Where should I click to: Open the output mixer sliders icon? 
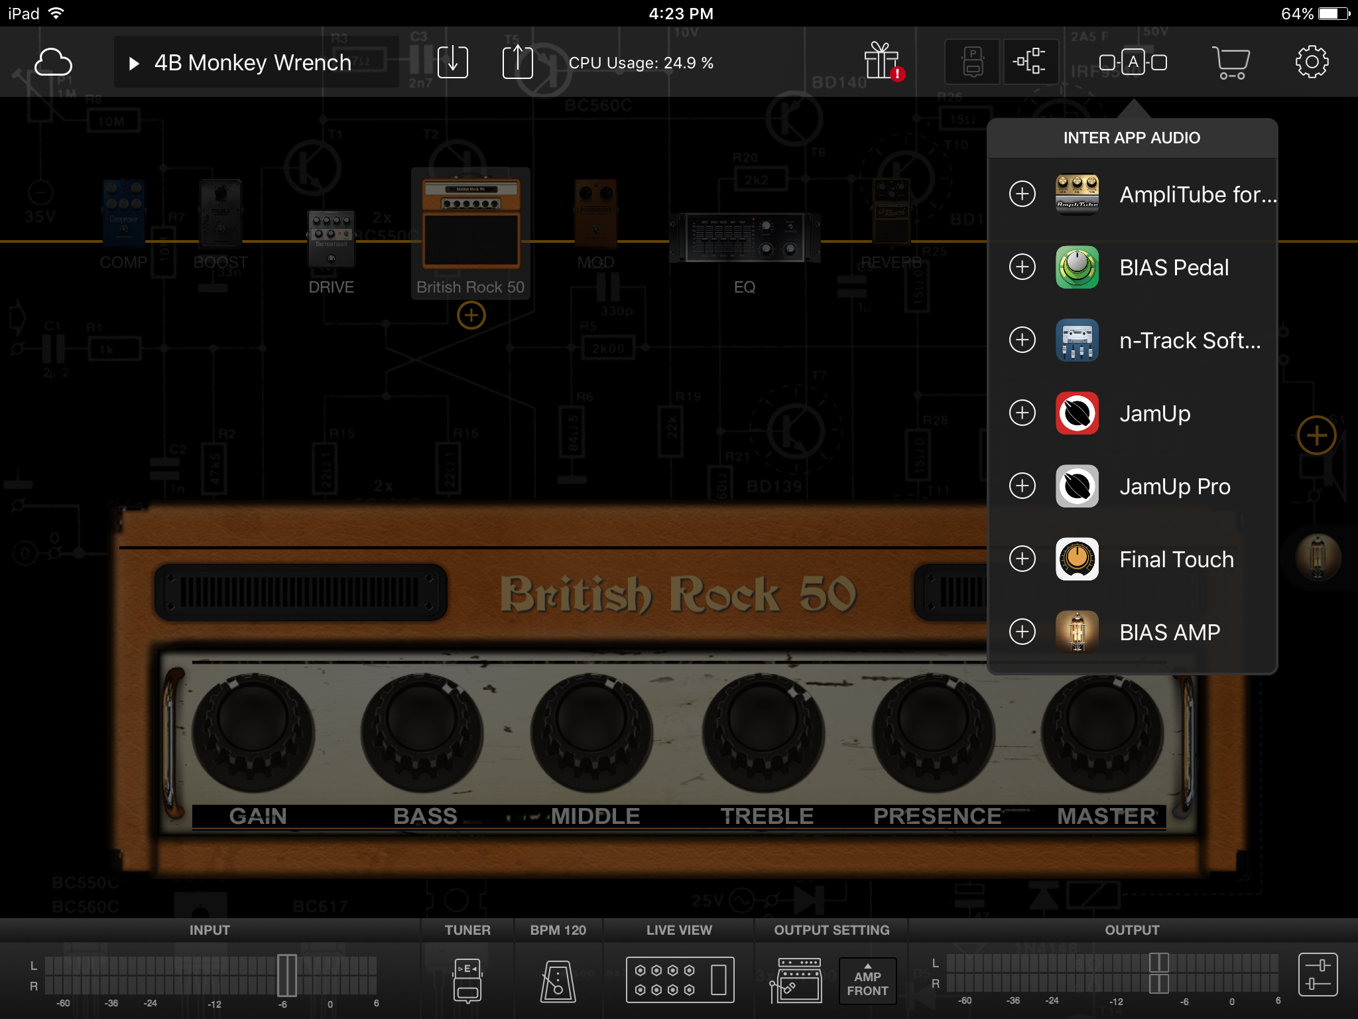click(x=1318, y=975)
